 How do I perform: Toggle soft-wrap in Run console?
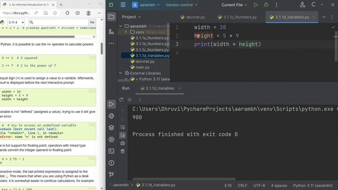[x=123, y=127]
